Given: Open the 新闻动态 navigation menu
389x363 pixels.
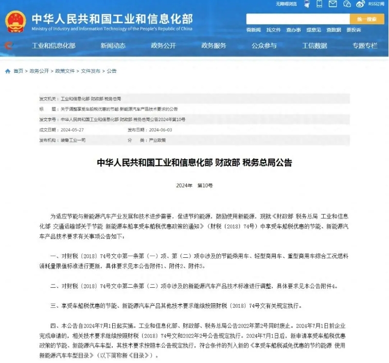Looking at the screenshot, I should pyautogui.click(x=113, y=45).
